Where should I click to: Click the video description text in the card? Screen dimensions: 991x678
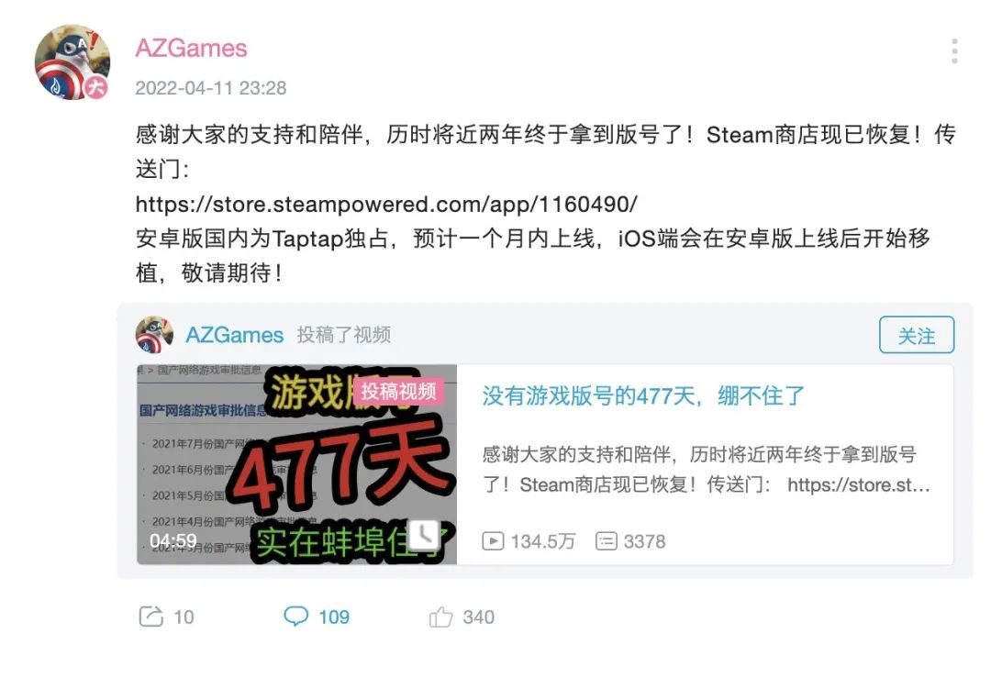pos(706,470)
